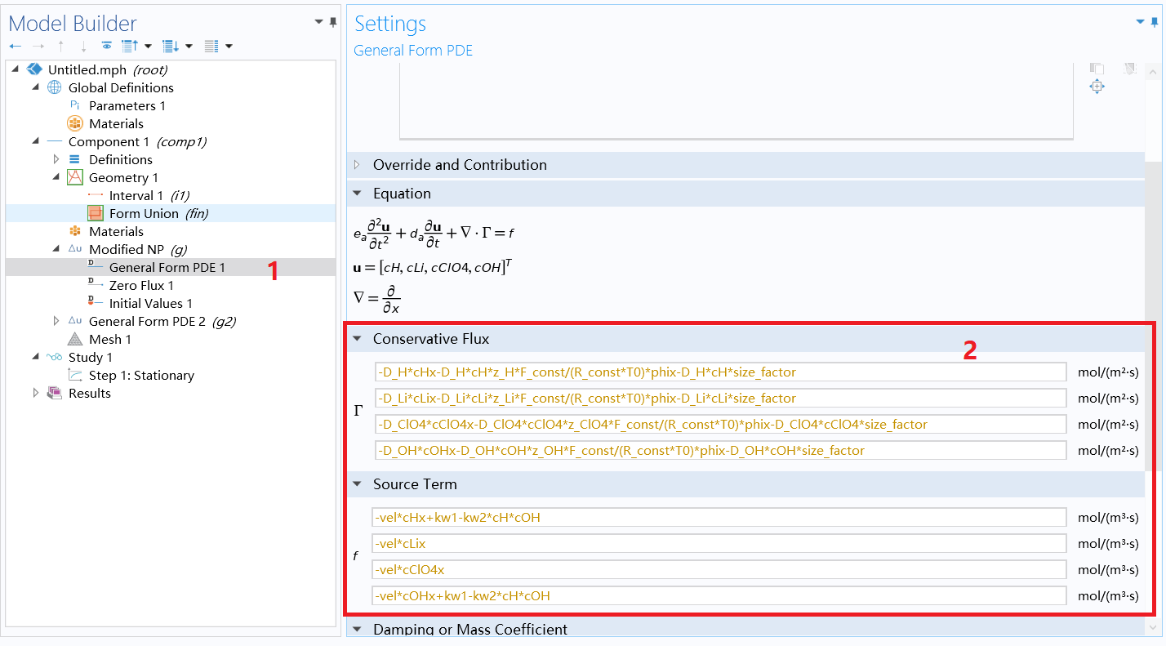Expand the Override and Contribution section
Screen dimensions: 1166x646
358,164
